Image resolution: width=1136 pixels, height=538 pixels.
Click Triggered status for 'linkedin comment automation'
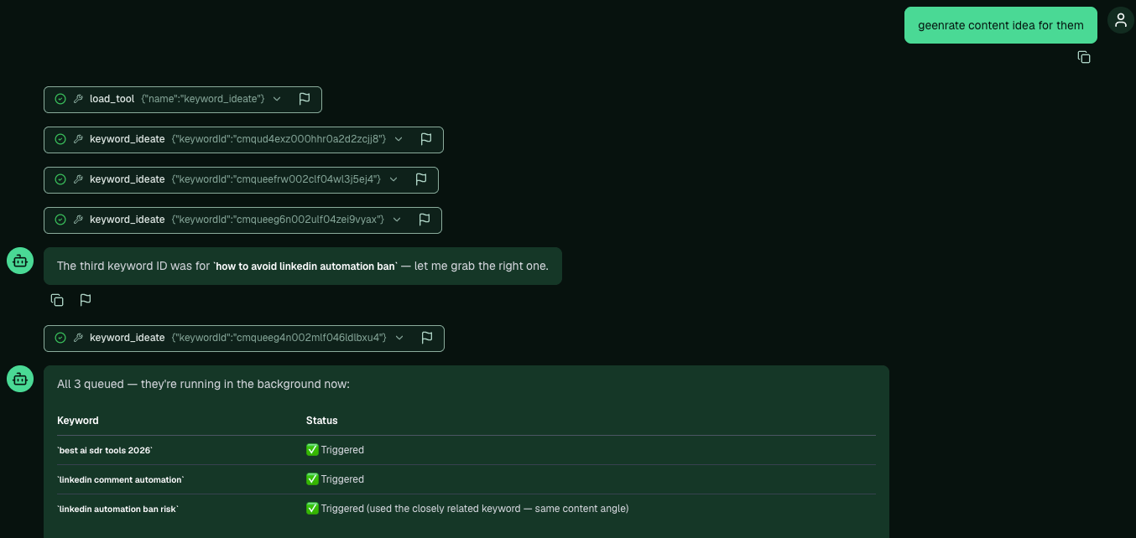point(336,479)
